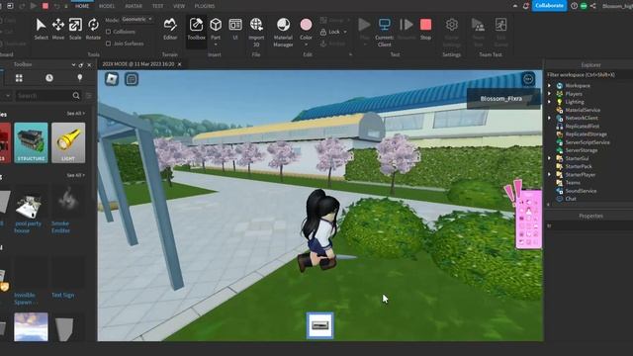Select ReplicatedStorage in Explorer

click(x=586, y=134)
